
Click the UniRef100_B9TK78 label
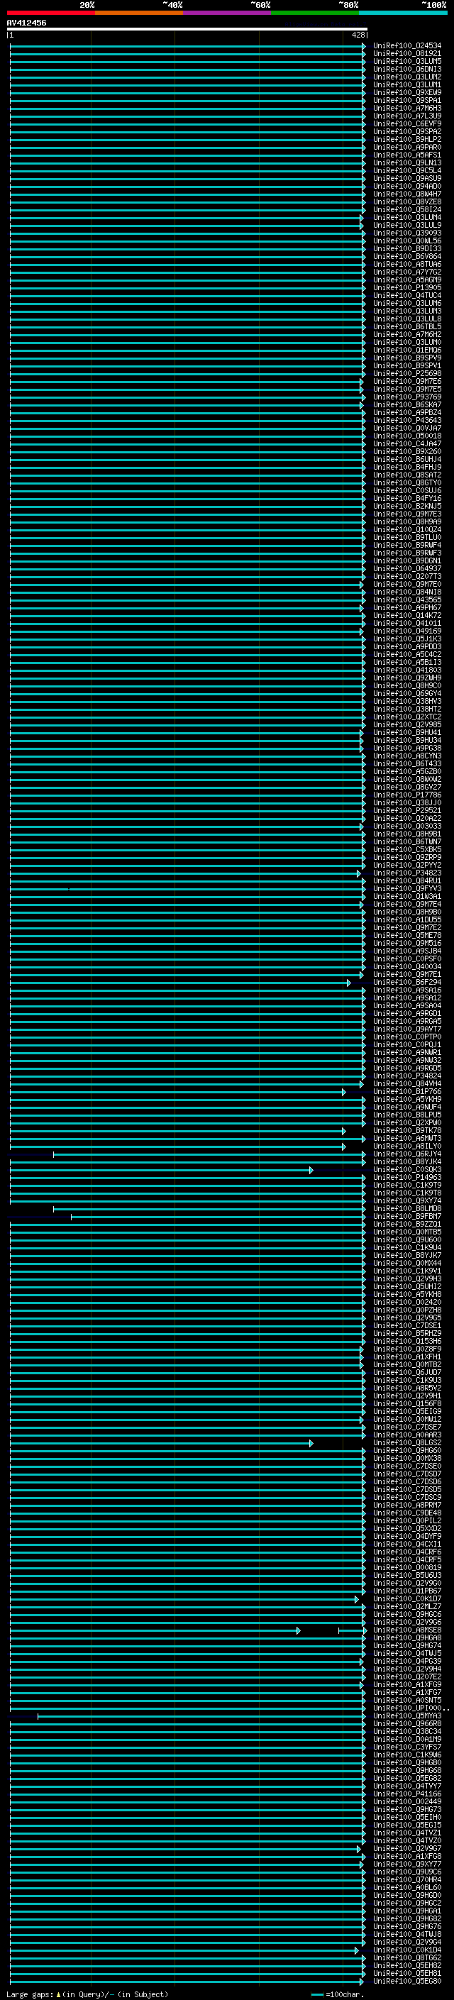(x=406, y=1131)
